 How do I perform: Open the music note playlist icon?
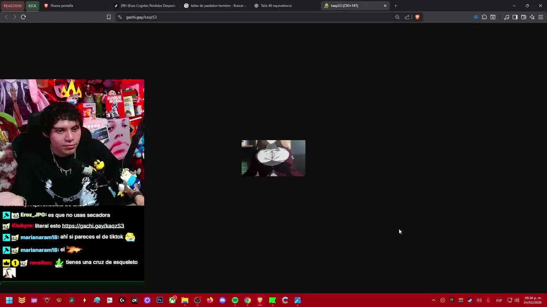pyautogui.click(x=506, y=17)
